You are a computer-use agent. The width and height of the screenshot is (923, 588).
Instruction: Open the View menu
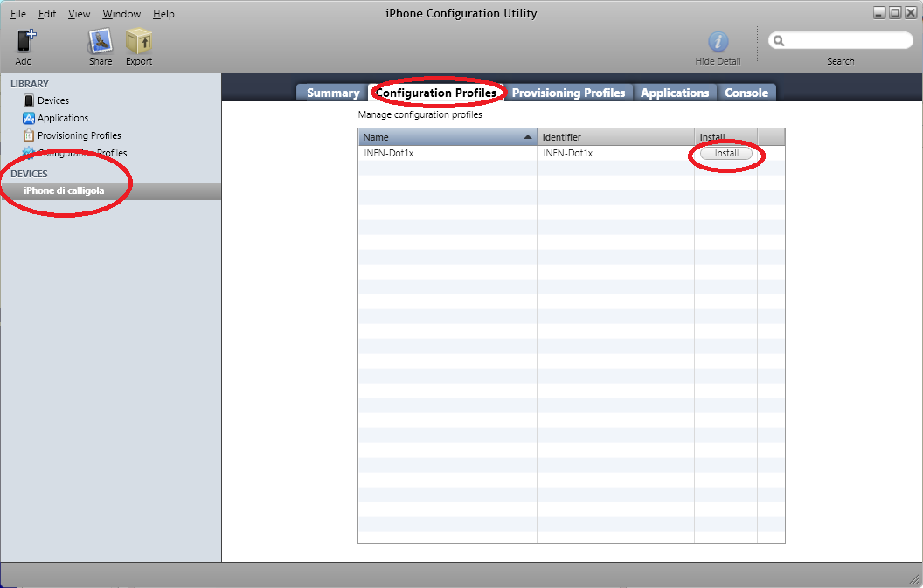pos(79,13)
